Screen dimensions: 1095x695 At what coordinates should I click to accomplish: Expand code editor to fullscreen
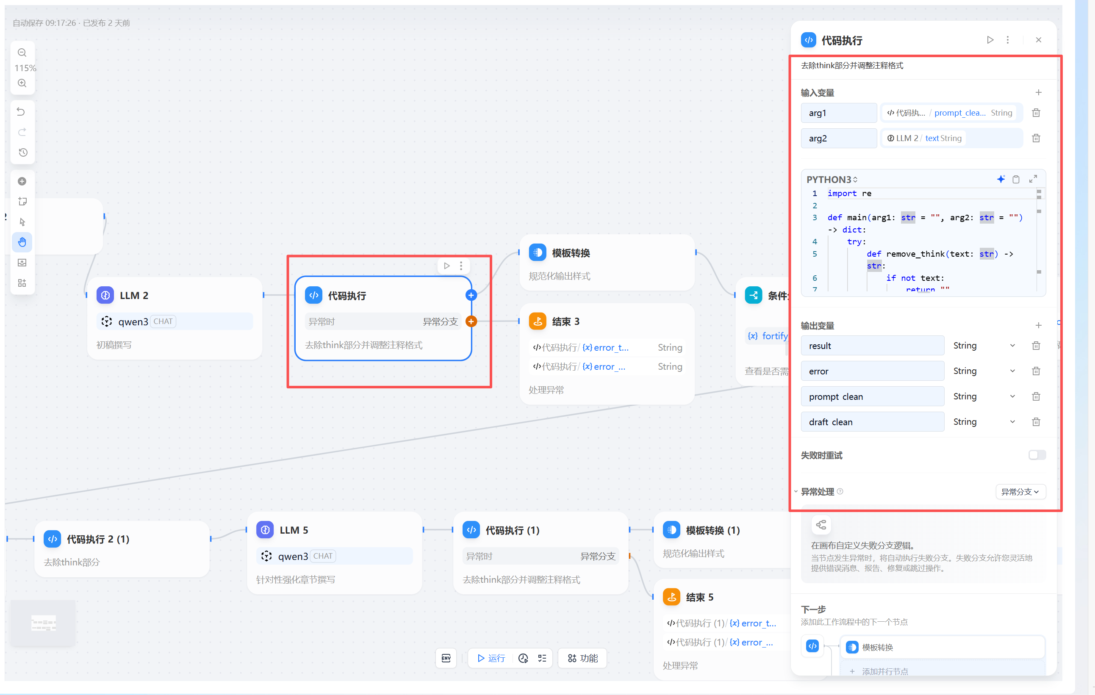[1033, 179]
